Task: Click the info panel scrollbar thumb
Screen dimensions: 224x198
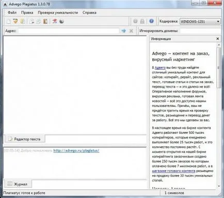Action: [219, 68]
